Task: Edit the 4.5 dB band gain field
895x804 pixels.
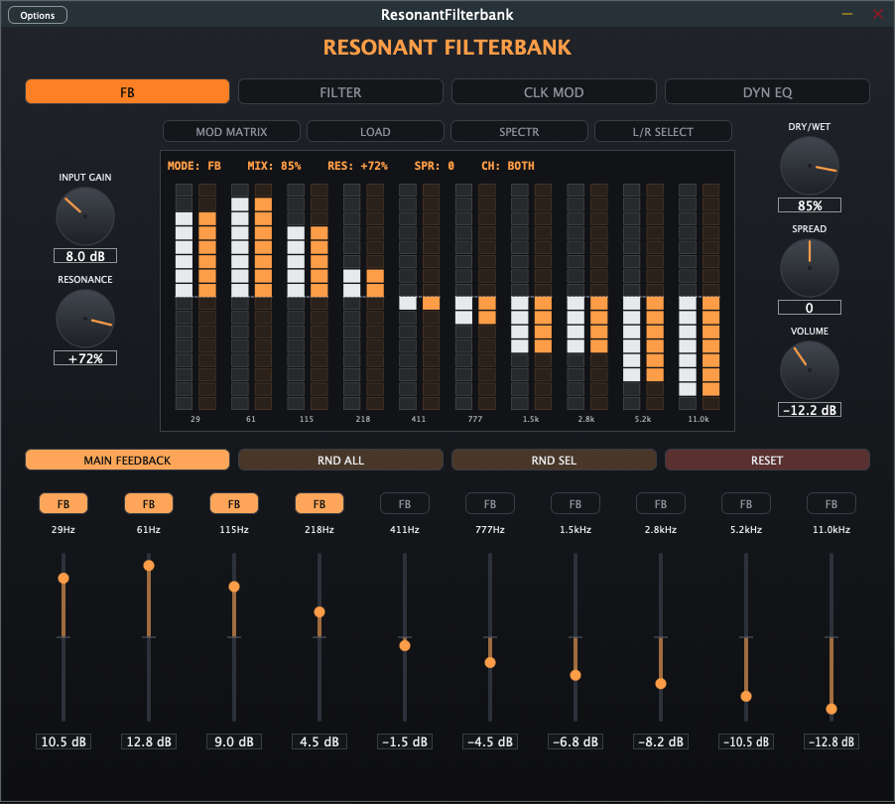Action: pos(320,741)
